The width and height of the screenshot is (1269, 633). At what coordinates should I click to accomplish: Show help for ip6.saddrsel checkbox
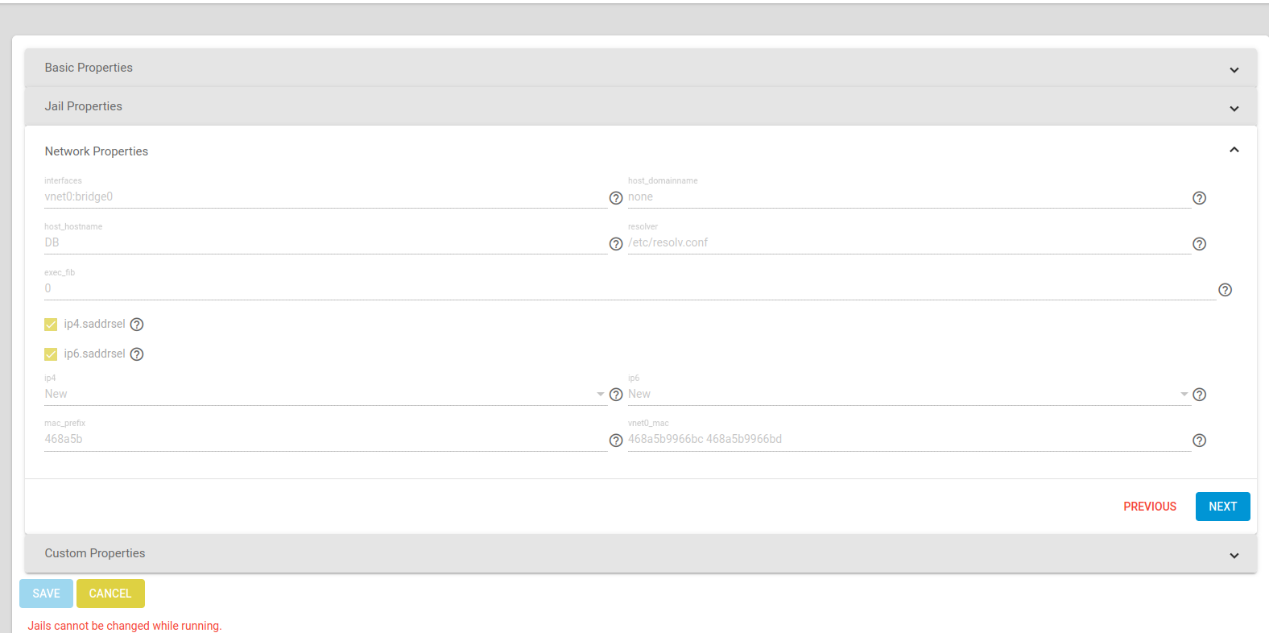point(137,354)
